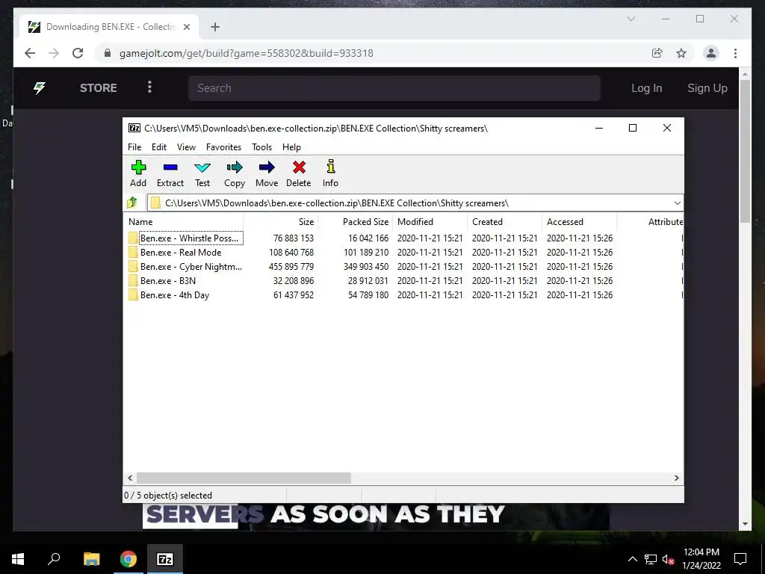This screenshot has width=765, height=574.
Task: Open File Explorer from the taskbar
Action: tap(91, 559)
